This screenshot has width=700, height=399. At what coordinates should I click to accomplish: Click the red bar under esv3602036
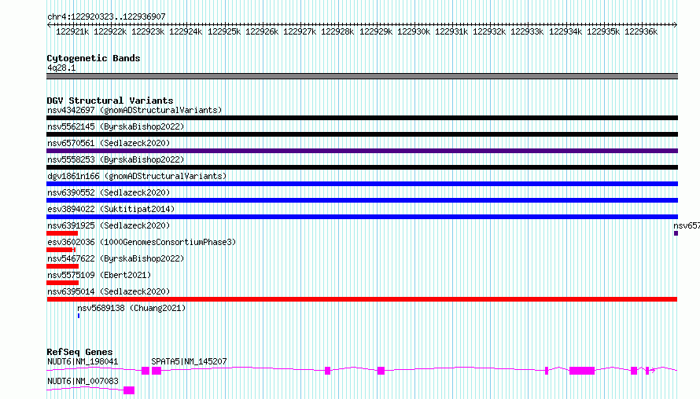pyautogui.click(x=61, y=250)
